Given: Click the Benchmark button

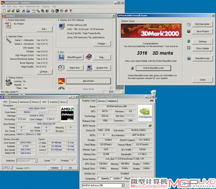Looking at the screenshot, I should point(88,81).
